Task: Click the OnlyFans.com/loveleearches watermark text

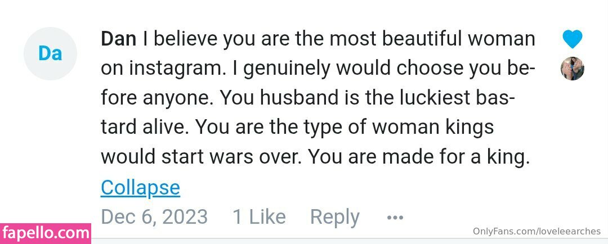Action: 537,231
